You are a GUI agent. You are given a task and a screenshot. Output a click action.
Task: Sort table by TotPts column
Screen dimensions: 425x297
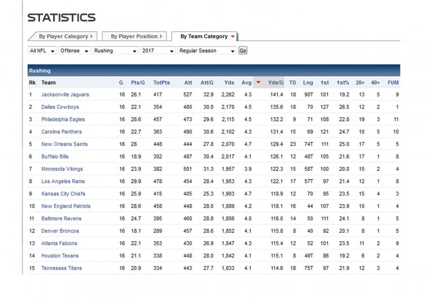tap(161, 83)
